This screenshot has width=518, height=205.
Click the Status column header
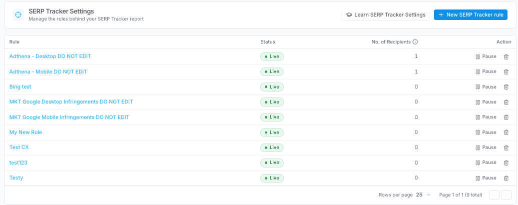point(268,42)
